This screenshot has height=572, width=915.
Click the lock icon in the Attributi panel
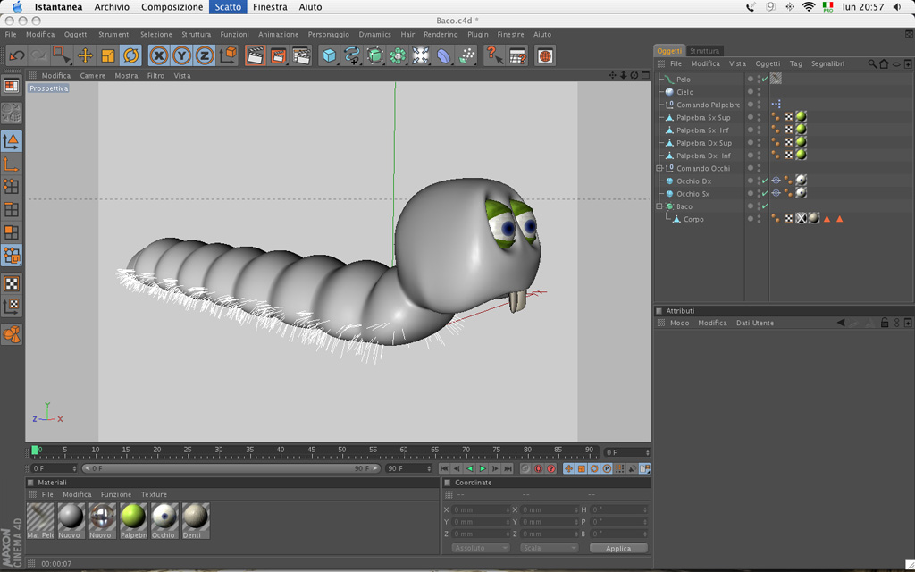pos(884,323)
